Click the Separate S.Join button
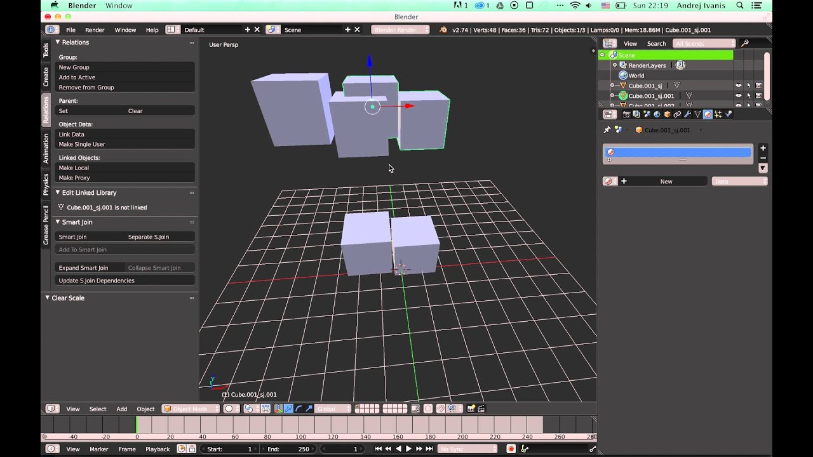 [x=160, y=237]
